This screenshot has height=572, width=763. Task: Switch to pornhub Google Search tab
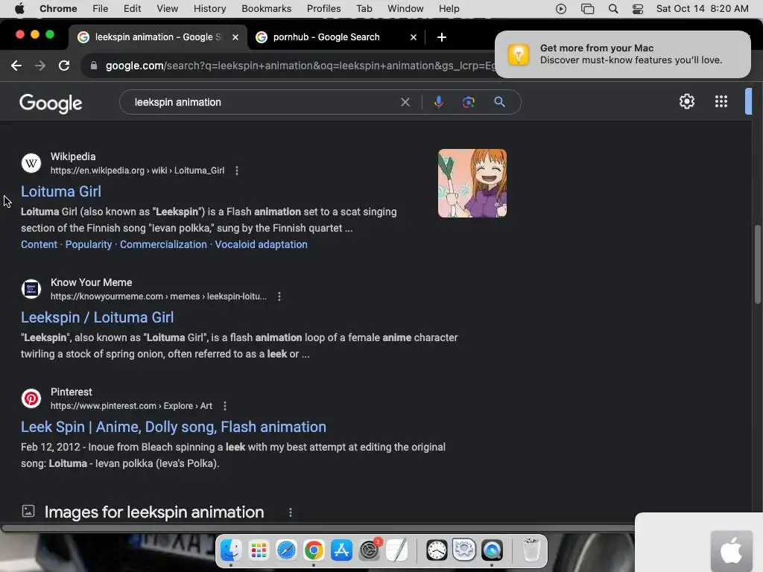[x=336, y=37]
